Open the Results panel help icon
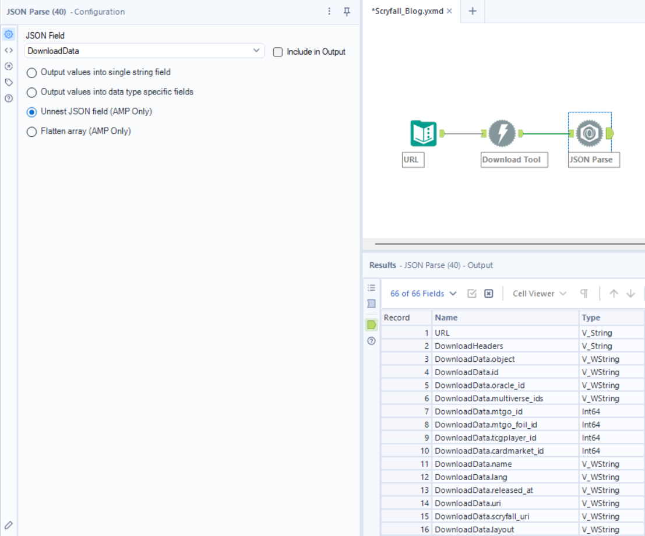 (x=371, y=341)
